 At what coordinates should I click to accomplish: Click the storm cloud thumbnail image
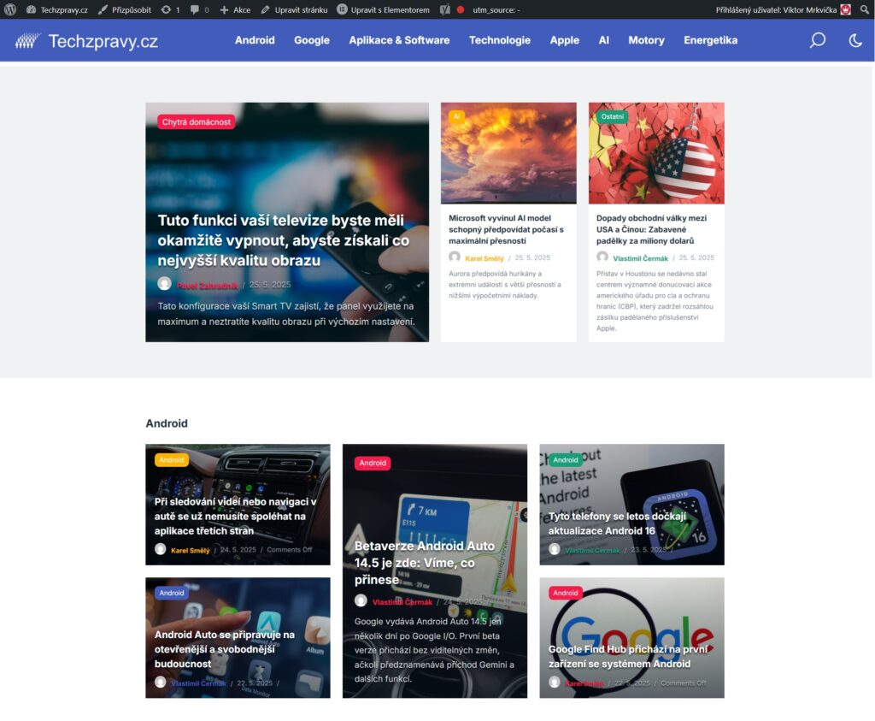[x=508, y=152]
